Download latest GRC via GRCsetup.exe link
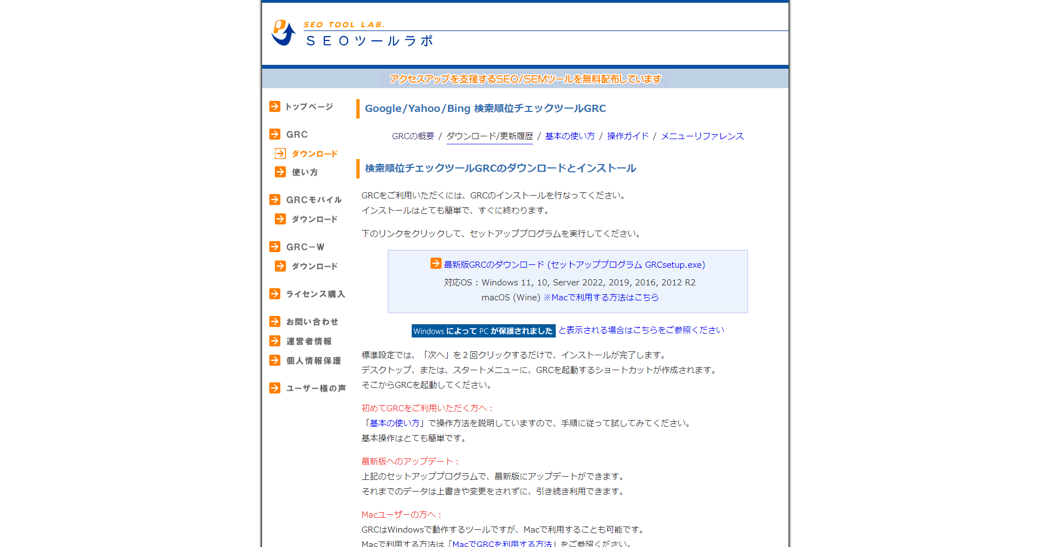Screen dimensions: 1050x547 coord(575,265)
